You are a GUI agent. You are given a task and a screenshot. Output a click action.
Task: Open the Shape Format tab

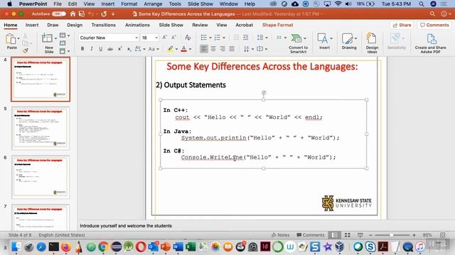[278, 25]
